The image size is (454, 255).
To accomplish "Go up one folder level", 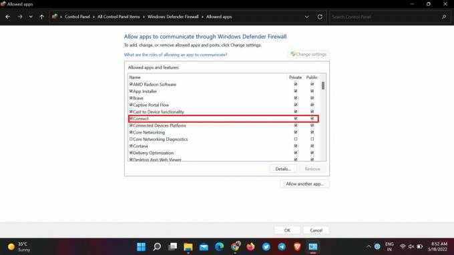I will (41, 17).
